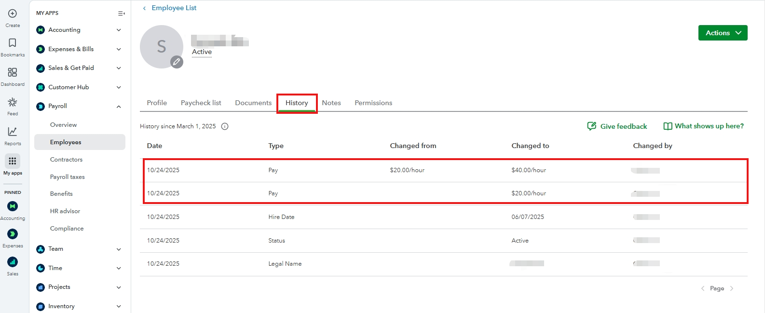Image resolution: width=765 pixels, height=313 pixels.
Task: Click the Give feedback link
Action: tap(617, 126)
